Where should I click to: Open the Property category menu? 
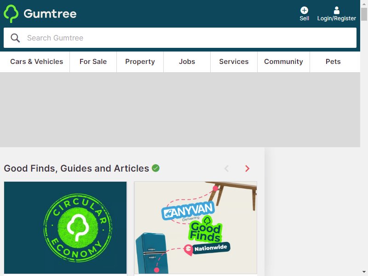coord(140,62)
